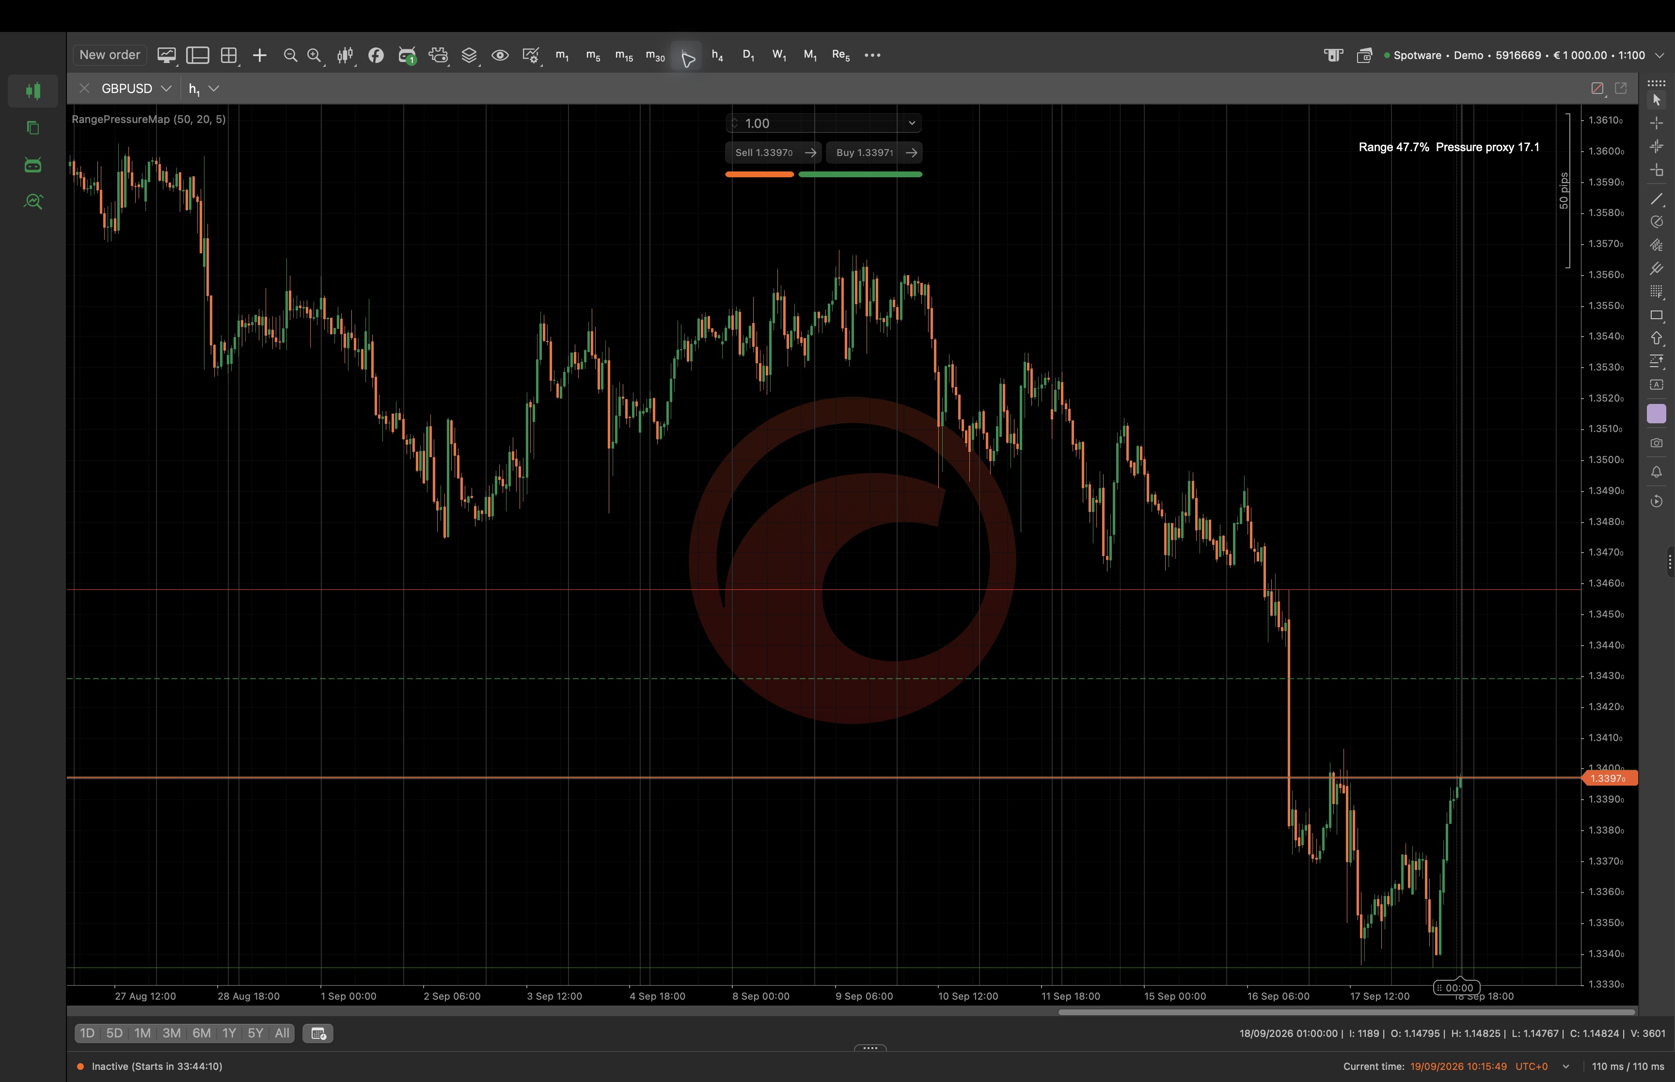Open the 1.00 volume dropdown
This screenshot has height=1082, width=1675.
pyautogui.click(x=912, y=123)
